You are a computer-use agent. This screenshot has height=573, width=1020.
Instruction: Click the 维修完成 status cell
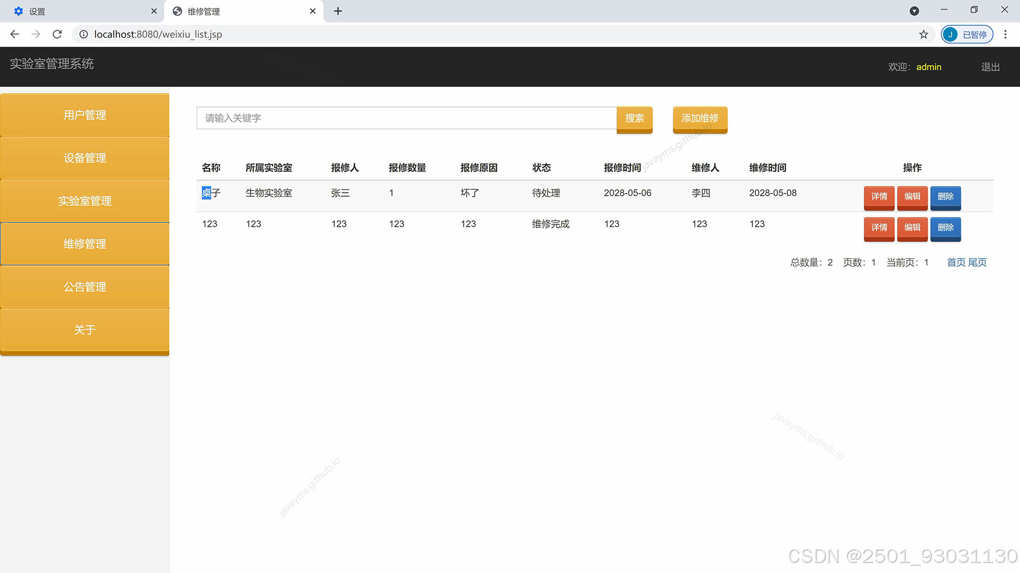[x=551, y=224]
